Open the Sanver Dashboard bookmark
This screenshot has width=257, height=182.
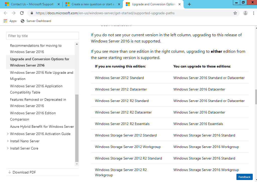36,21
